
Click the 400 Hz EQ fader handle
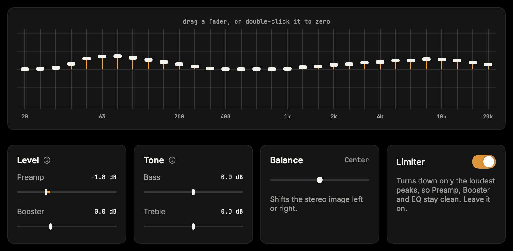coord(226,69)
